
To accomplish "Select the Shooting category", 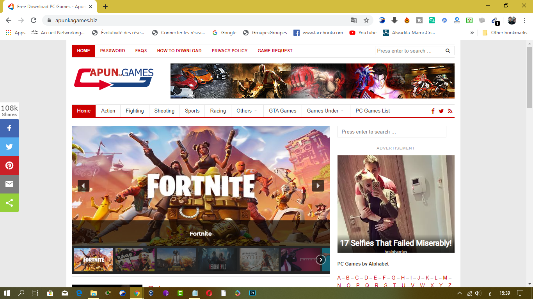I will tap(164, 111).
